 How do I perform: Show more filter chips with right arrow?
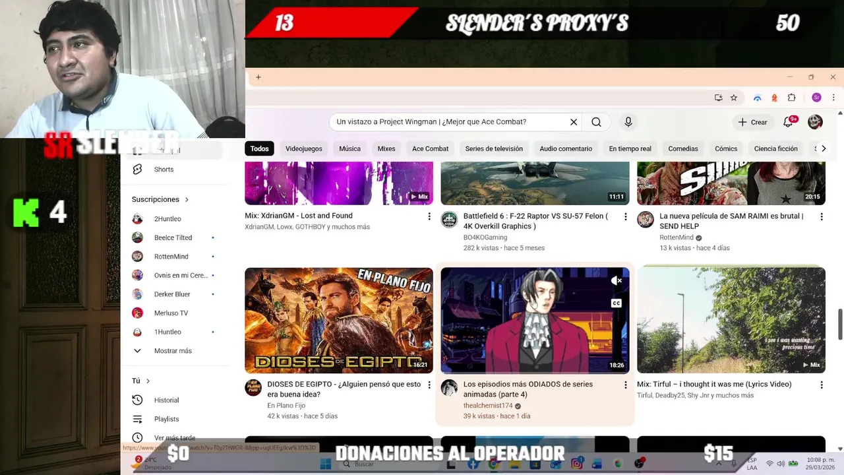tap(823, 148)
